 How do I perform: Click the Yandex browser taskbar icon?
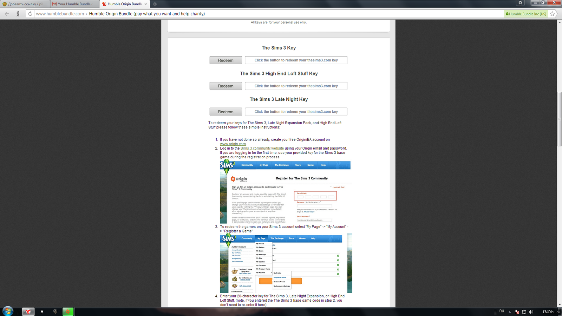point(28,311)
